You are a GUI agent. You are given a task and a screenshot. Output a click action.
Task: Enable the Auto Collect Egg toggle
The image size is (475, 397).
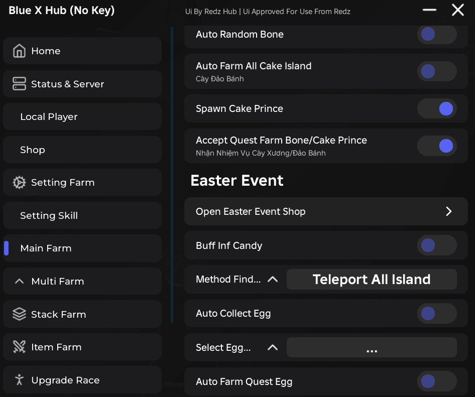[x=437, y=314]
